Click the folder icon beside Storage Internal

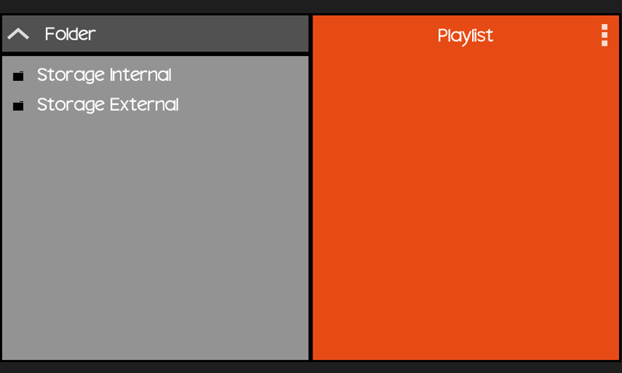click(18, 76)
